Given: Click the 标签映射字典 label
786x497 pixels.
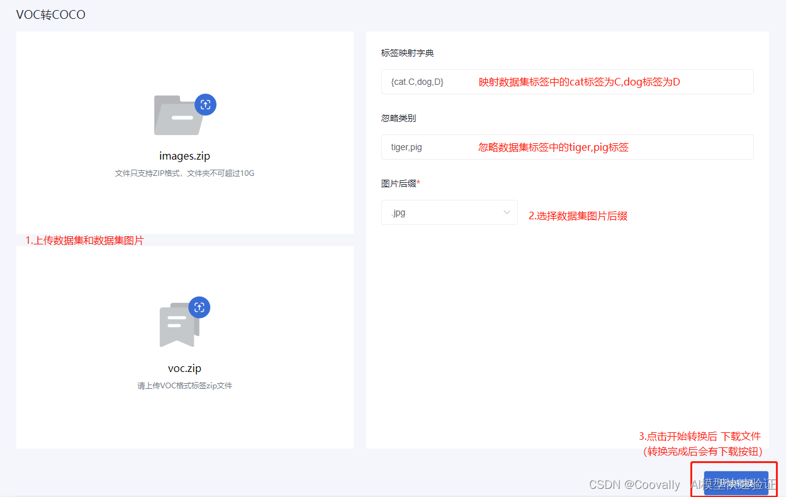Looking at the screenshot, I should pyautogui.click(x=408, y=53).
